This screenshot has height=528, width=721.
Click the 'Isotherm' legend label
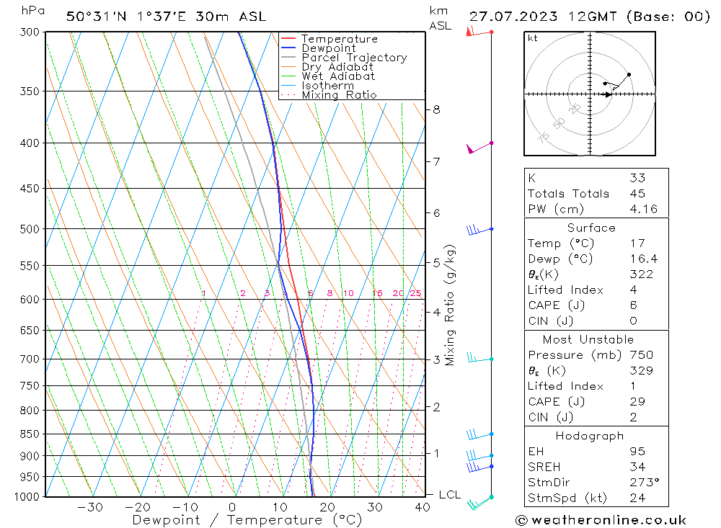pyautogui.click(x=328, y=86)
